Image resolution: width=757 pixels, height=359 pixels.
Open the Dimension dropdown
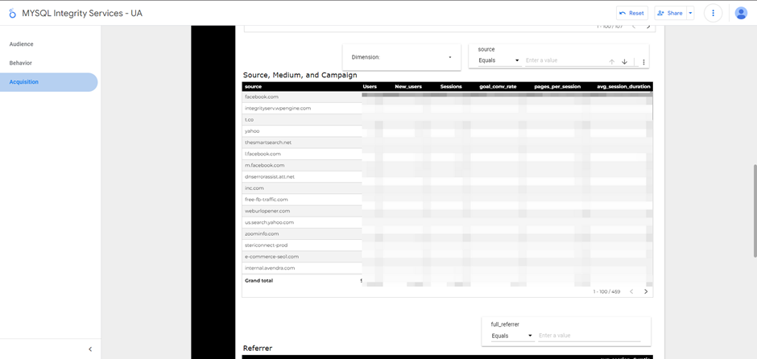(x=401, y=57)
